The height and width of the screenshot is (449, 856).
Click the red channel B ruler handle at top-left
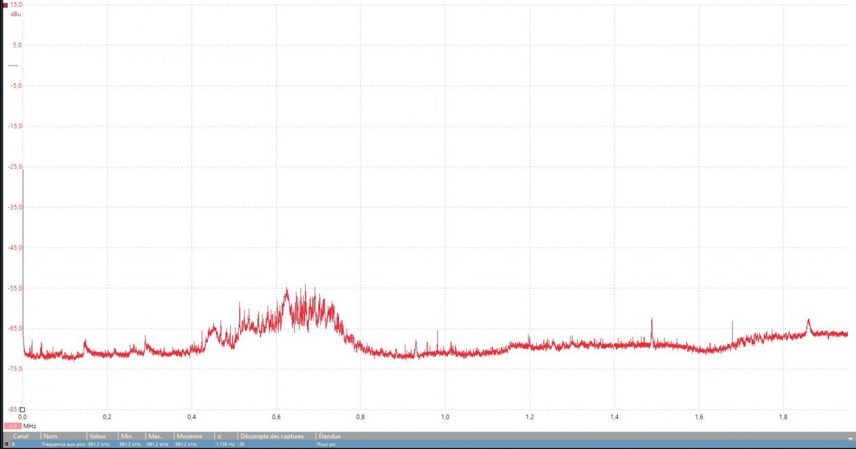tap(5, 5)
